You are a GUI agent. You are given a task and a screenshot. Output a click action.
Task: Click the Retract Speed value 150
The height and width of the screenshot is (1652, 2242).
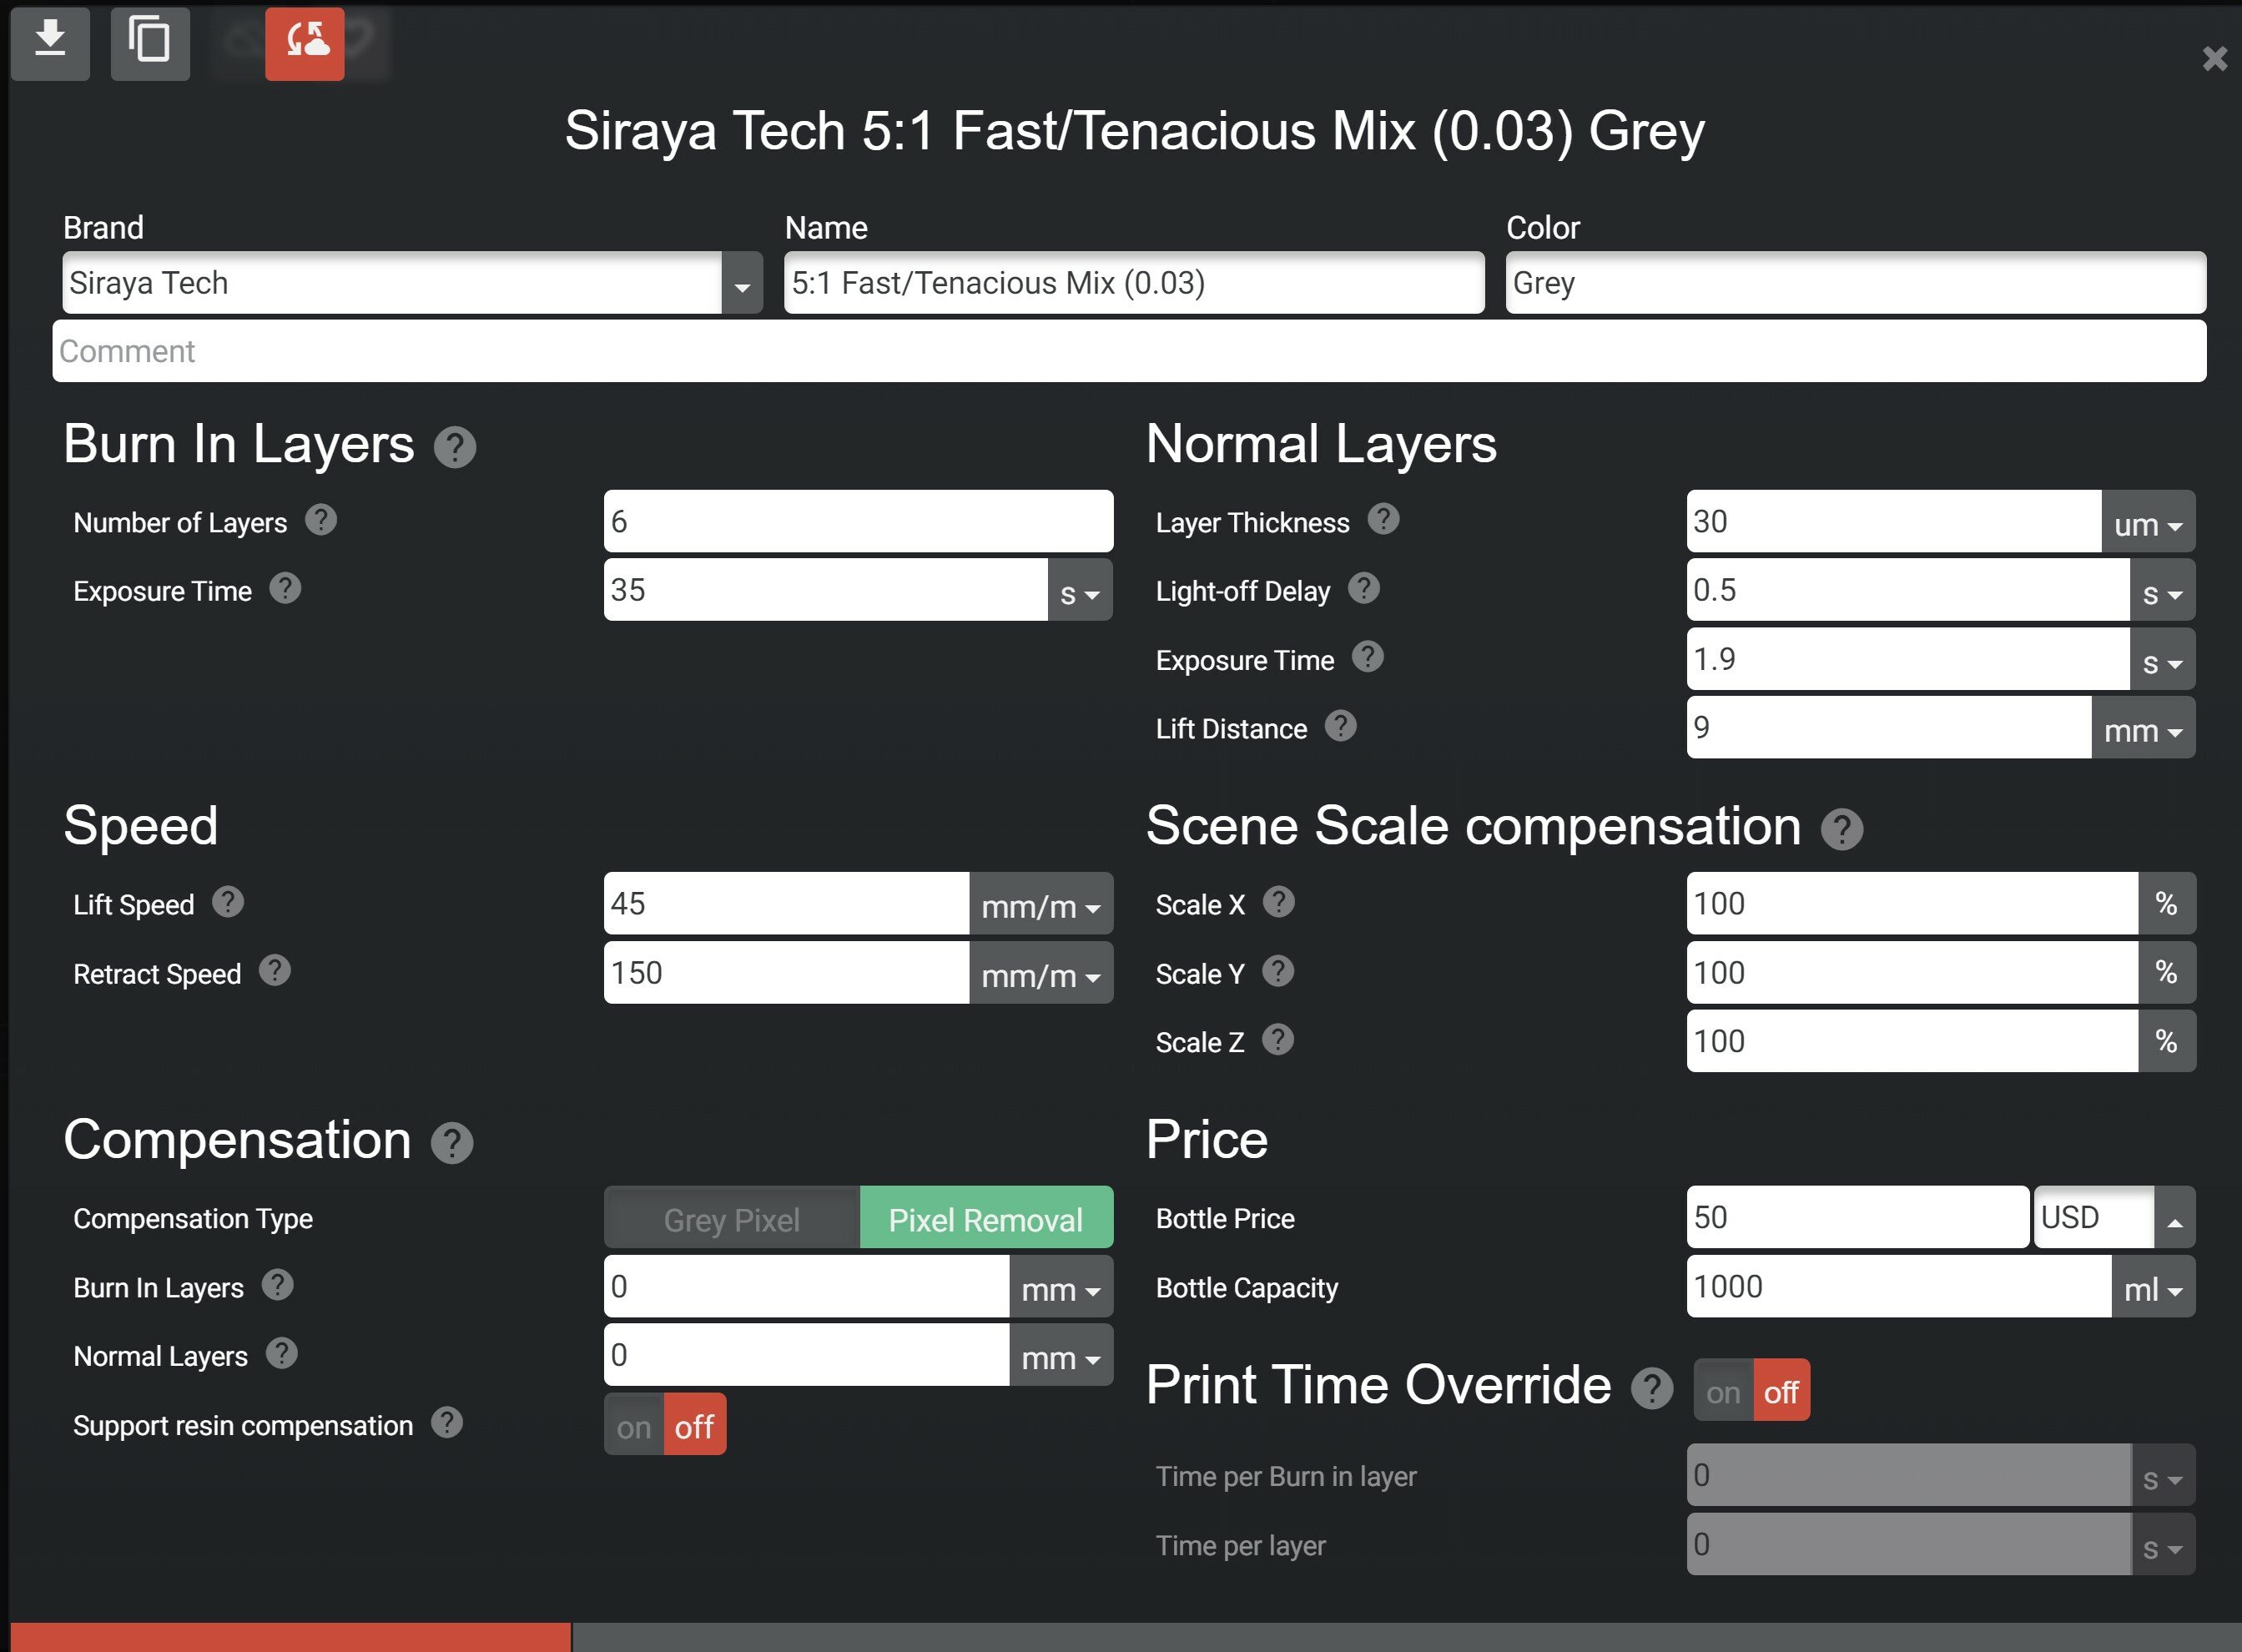pos(787,973)
